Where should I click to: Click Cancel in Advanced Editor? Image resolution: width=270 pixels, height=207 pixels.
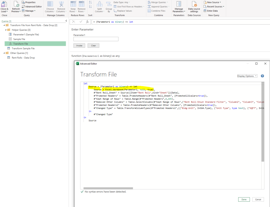pos(258,200)
